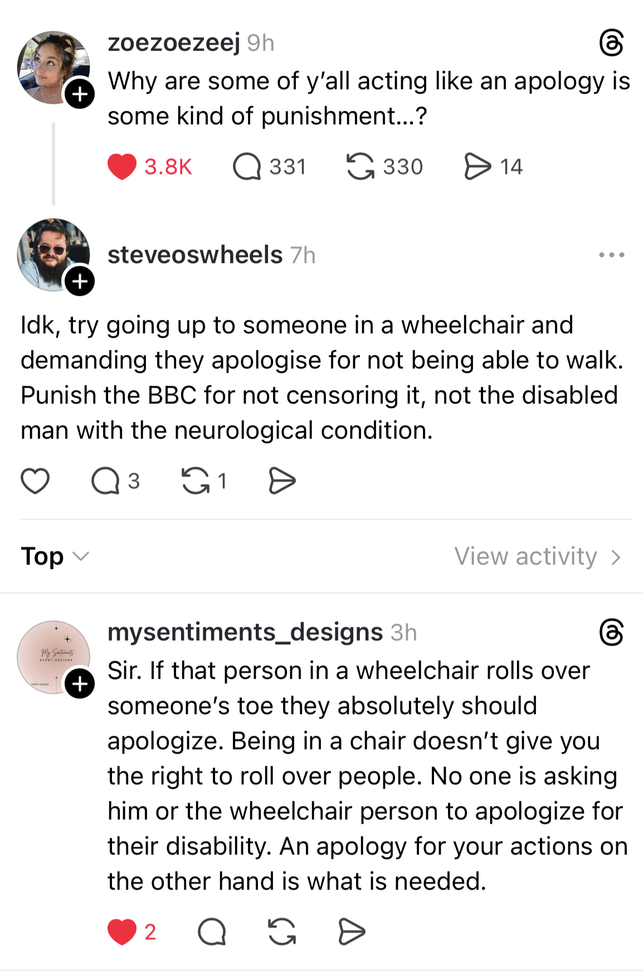Screen dimensions: 643x977
Task: Open View activity
Action: [525, 556]
